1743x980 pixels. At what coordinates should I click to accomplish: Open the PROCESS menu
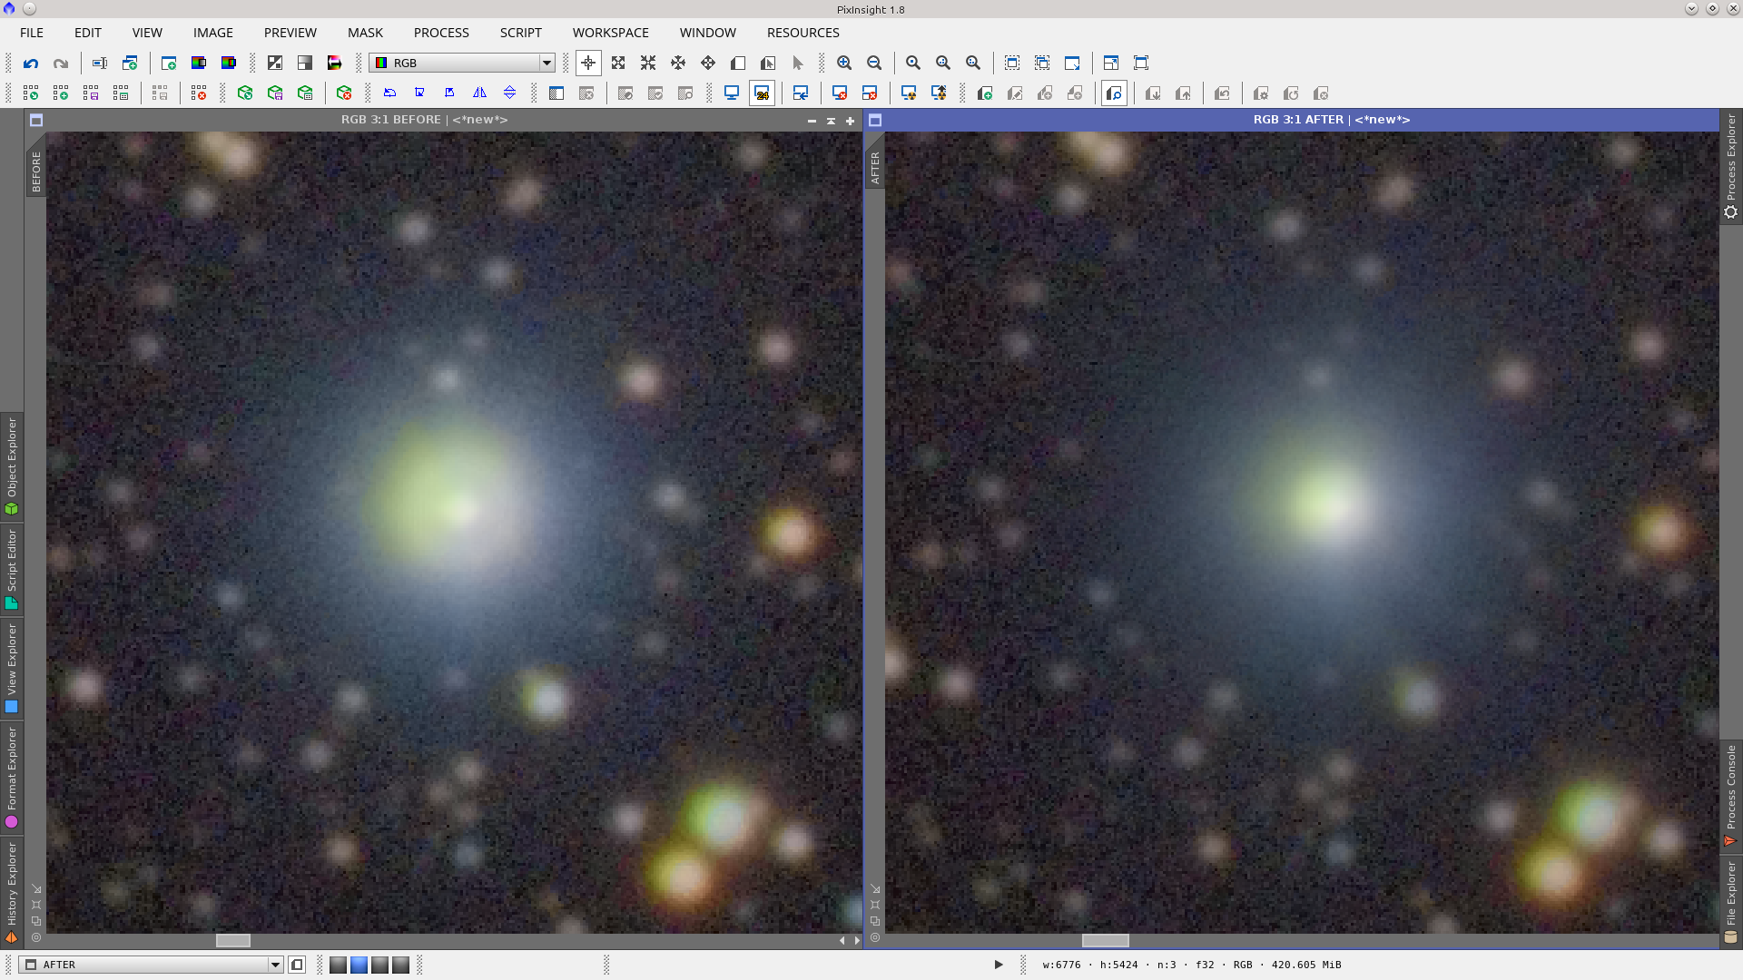click(441, 33)
